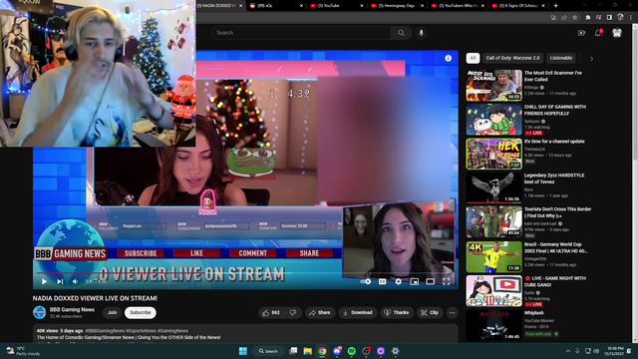Bookmark this page with star icon
The height and width of the screenshot is (359, 638).
(574, 18)
